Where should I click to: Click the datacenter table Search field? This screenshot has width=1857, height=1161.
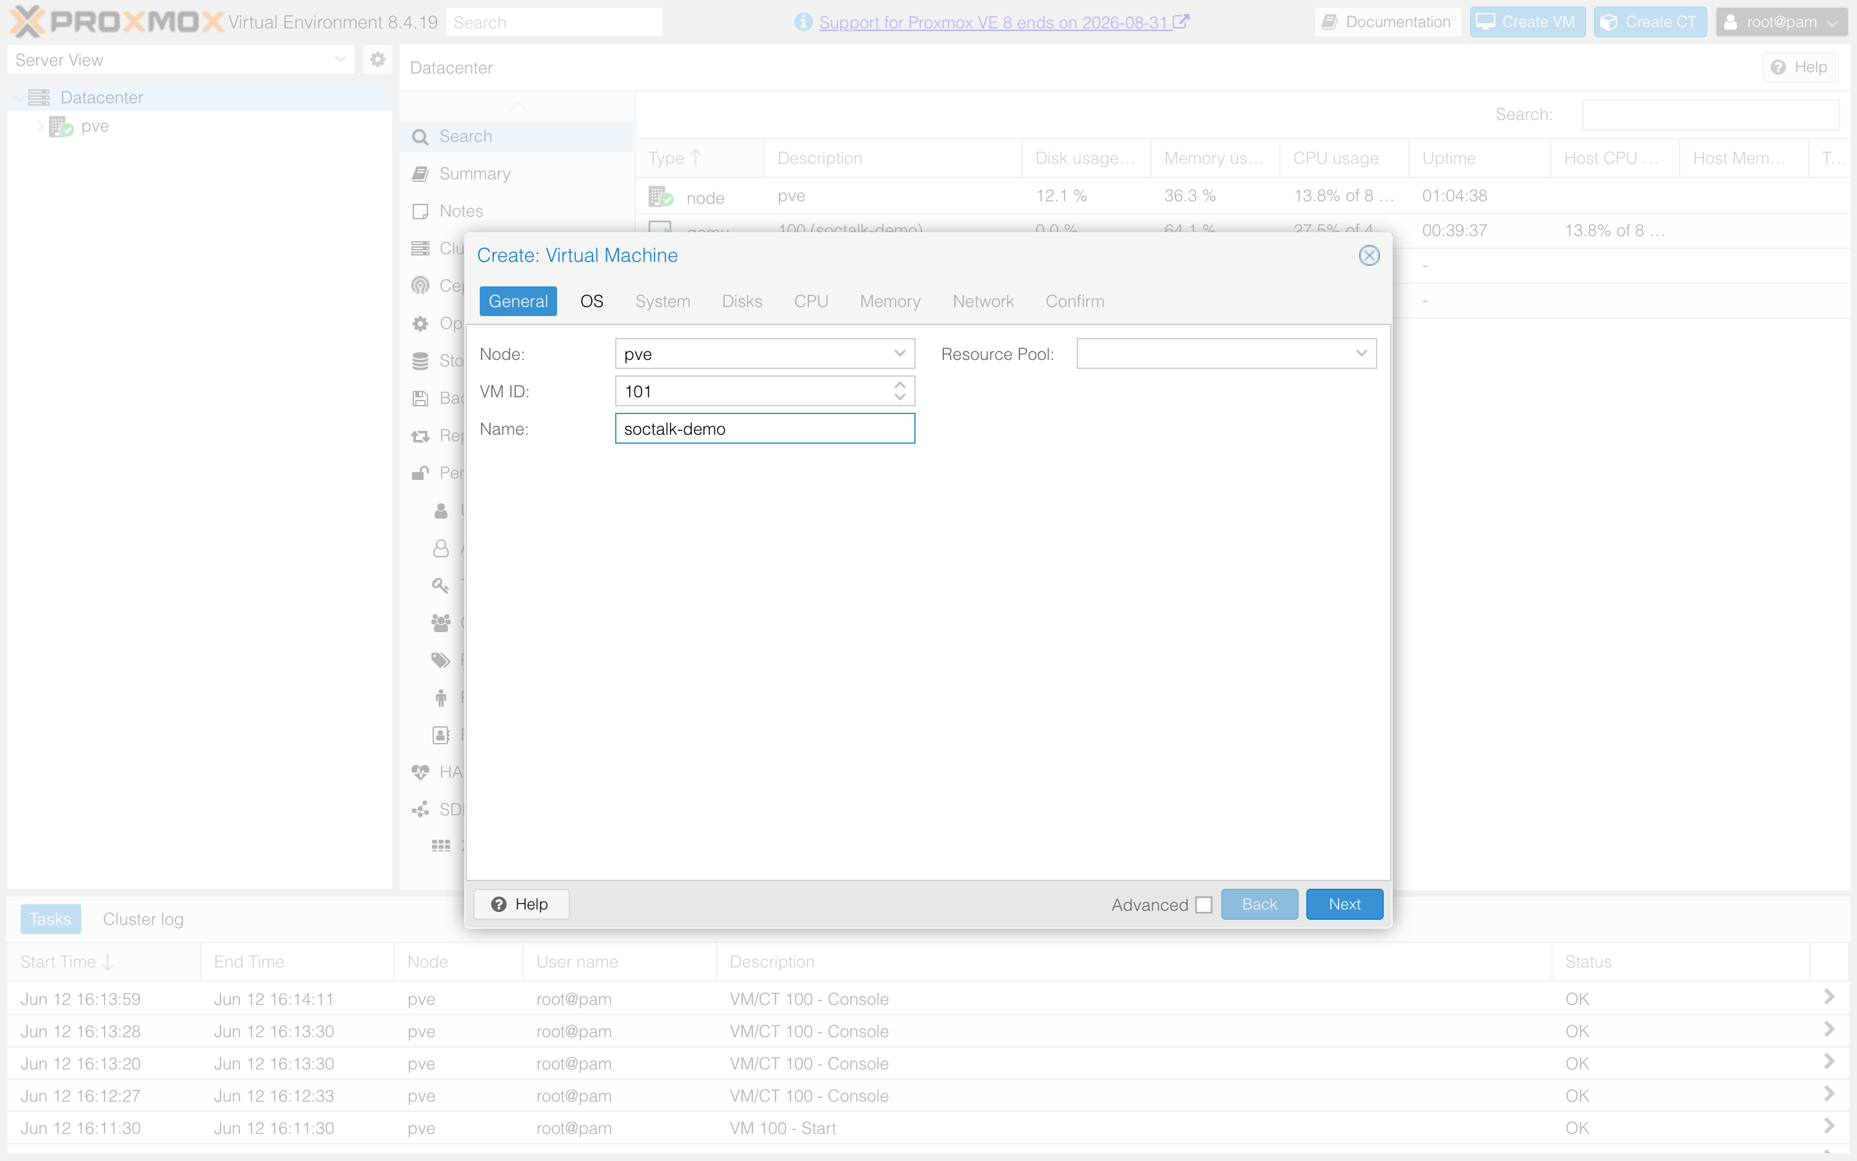click(x=1711, y=114)
